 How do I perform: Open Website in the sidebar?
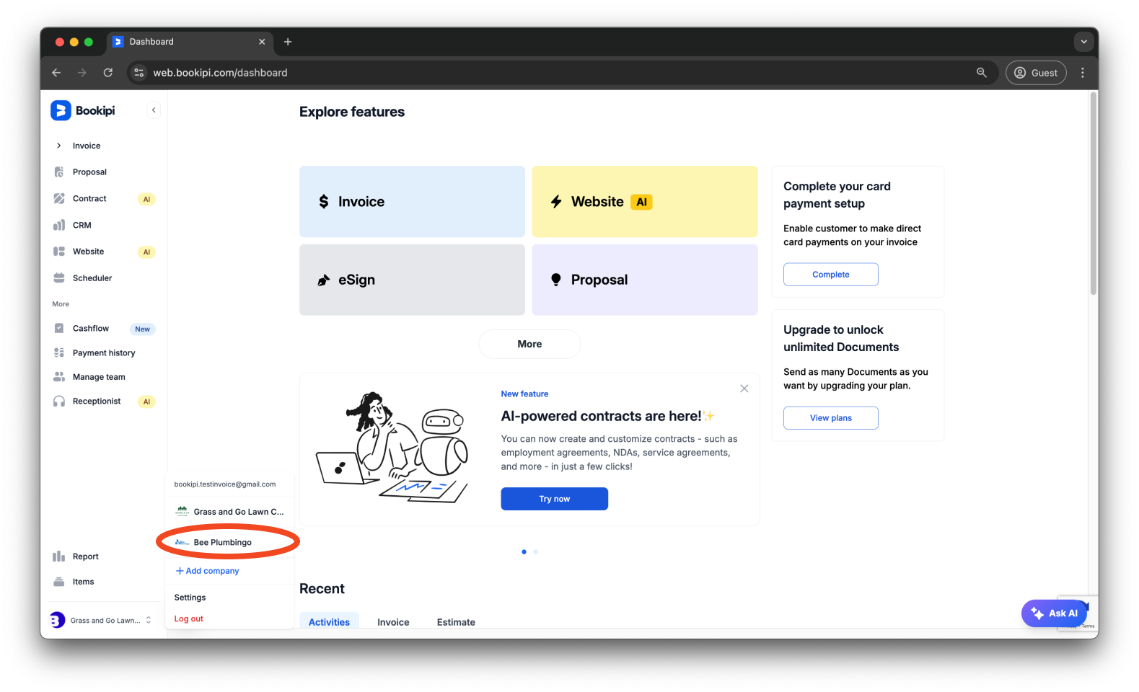pos(88,252)
